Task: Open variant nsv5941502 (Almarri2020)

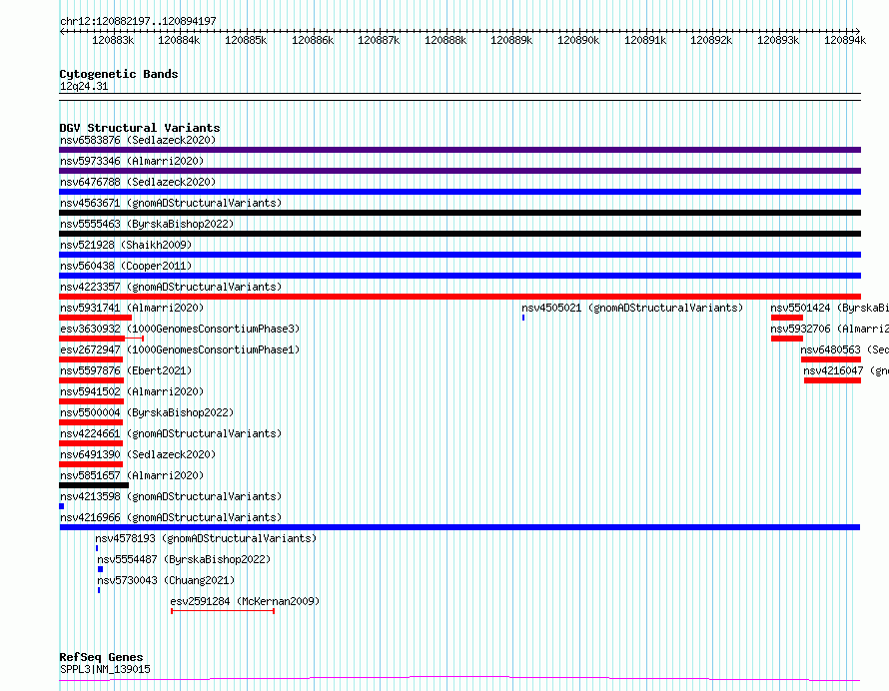Action: point(132,391)
